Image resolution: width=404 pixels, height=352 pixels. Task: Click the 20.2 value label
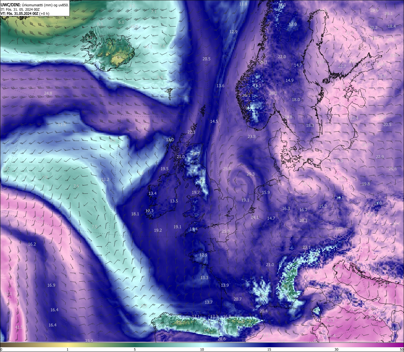(x=373, y=27)
